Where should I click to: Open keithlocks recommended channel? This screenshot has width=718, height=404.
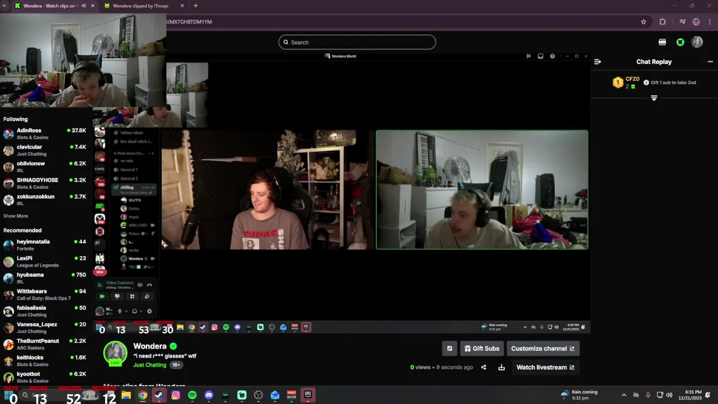tap(45, 361)
